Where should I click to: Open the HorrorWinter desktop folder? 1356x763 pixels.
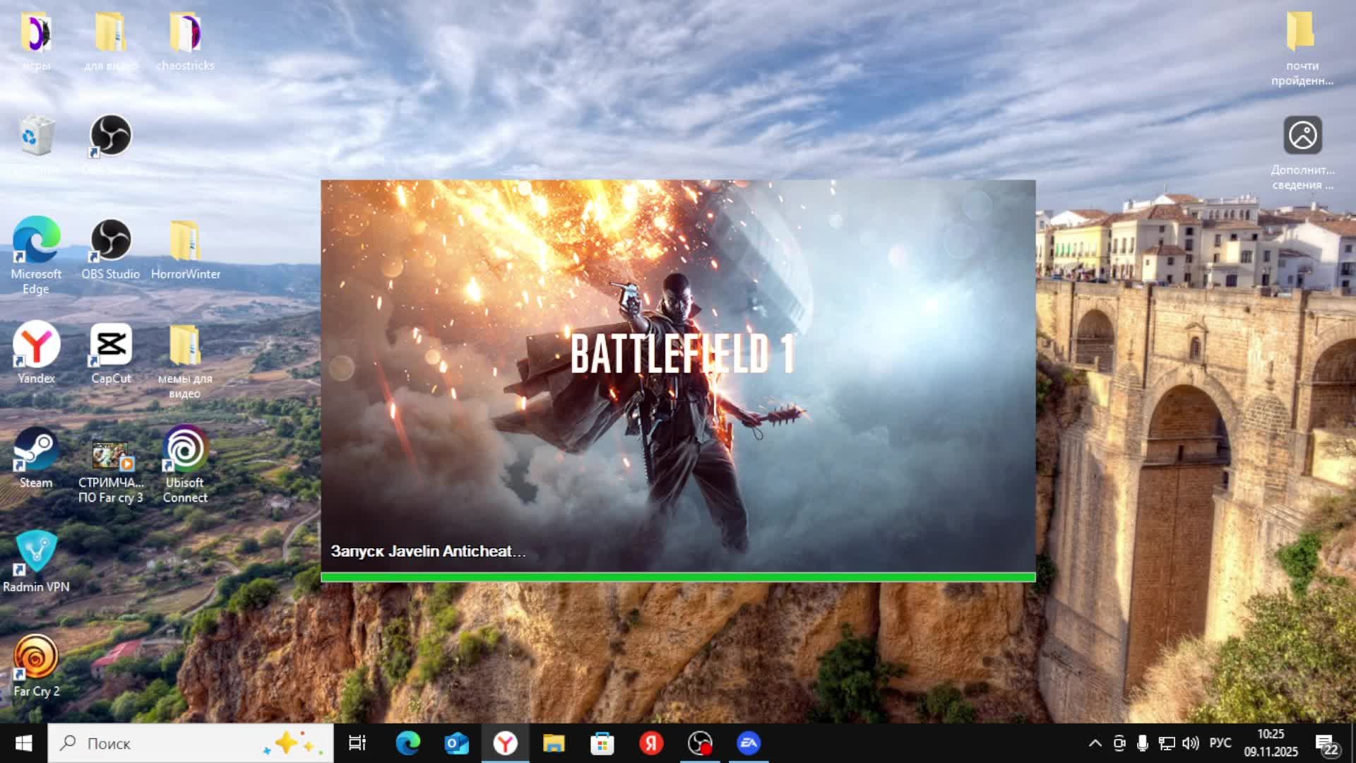pos(185,241)
